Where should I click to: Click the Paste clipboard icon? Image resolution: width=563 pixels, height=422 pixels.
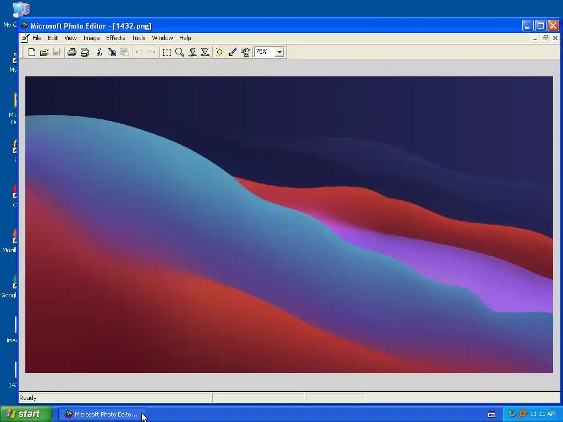click(x=124, y=52)
